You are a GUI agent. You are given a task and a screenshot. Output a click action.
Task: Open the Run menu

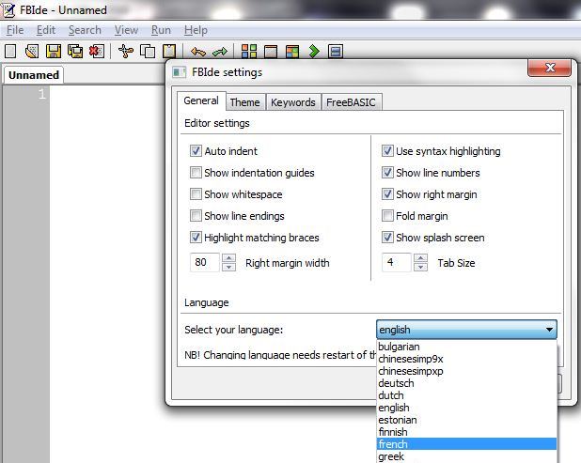click(x=161, y=30)
